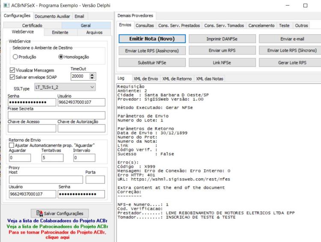Select Produção environment radio button
Image resolution: width=321 pixels, height=242 pixels.
15,57
